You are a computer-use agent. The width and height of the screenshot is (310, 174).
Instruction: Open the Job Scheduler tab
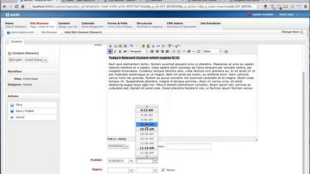211,25
